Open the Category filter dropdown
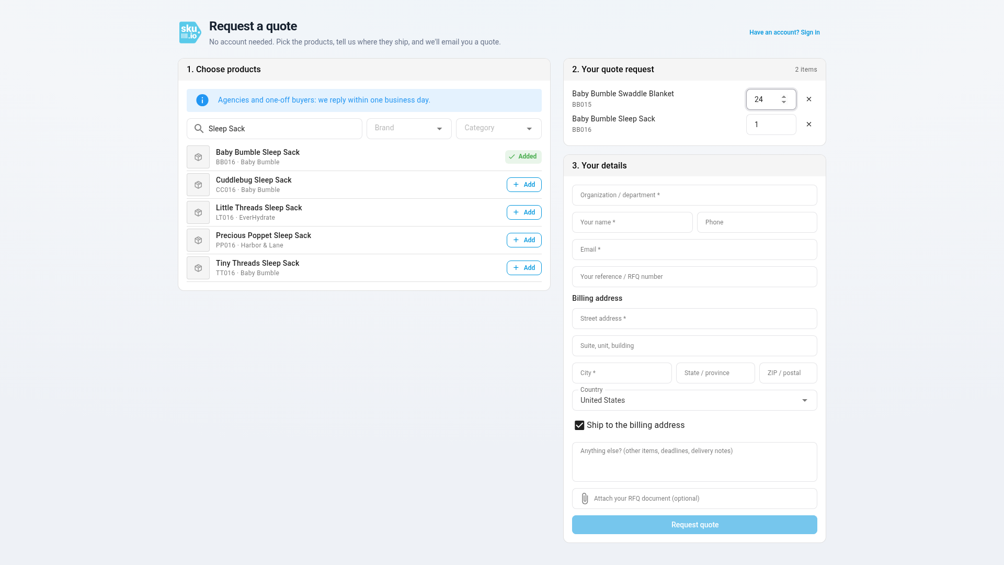This screenshot has width=1004, height=565. point(498,129)
